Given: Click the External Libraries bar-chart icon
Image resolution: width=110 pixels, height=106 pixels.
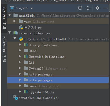Looking at the screenshot, I should 16,33.
